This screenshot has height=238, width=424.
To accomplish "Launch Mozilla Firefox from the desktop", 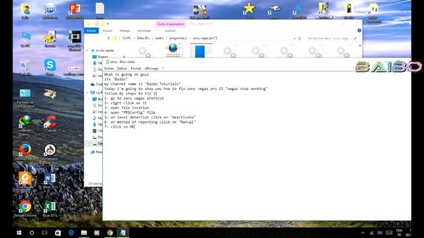I will [x=25, y=152].
